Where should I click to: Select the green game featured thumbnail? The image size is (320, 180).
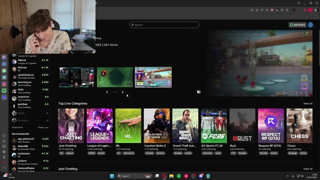click(x=115, y=77)
